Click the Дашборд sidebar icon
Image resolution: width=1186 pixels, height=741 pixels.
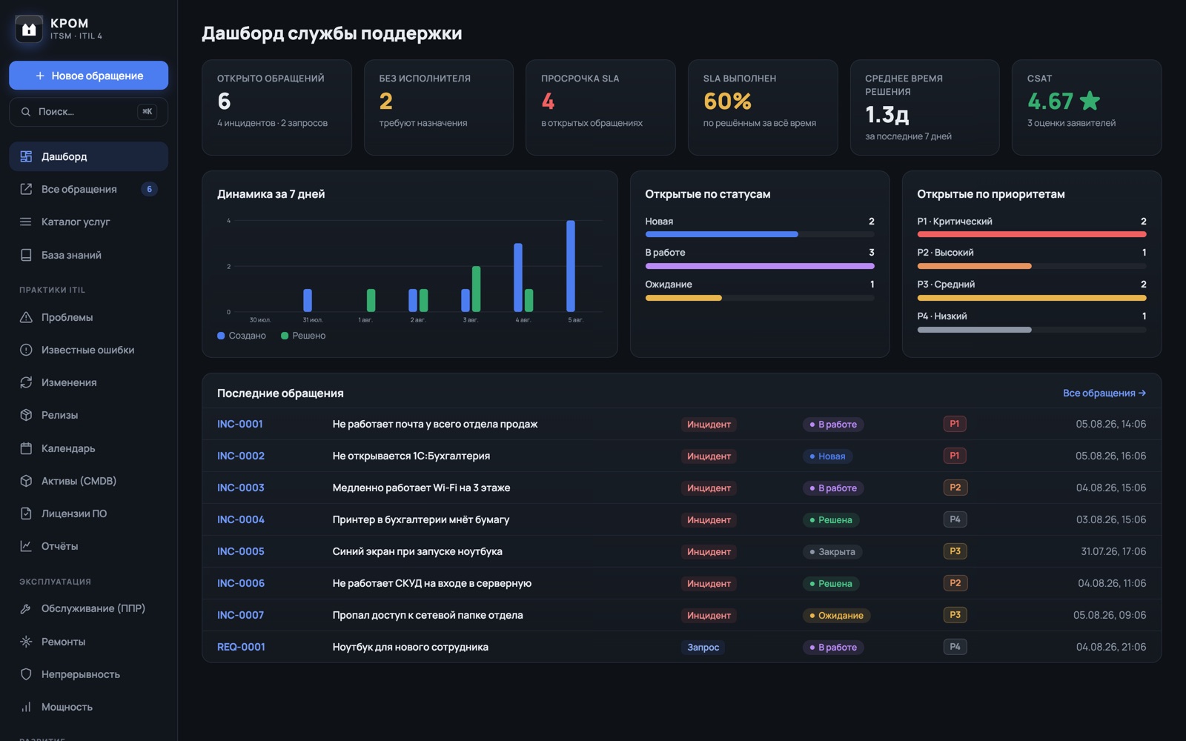[x=26, y=156]
